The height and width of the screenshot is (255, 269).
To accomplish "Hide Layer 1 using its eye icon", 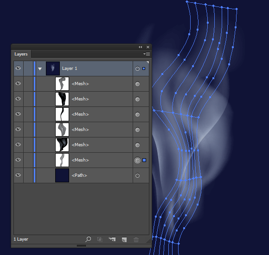I will pyautogui.click(x=18, y=68).
